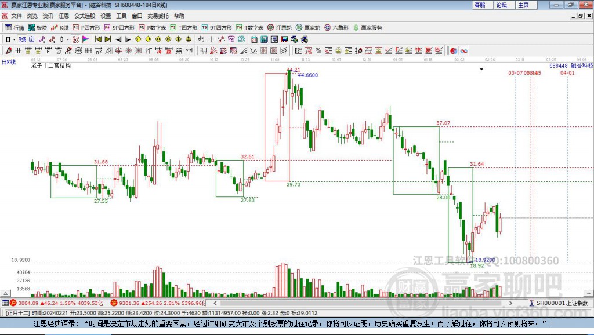Open the 9P四方形 tool
Image resolution: width=594 pixels, height=335 pixels.
119,28
